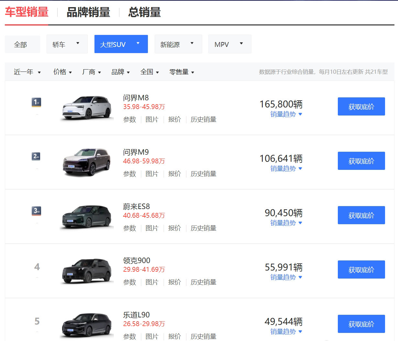Switch to the 车型销量 tab
Viewport: 398px width, 341px height.
pyautogui.click(x=27, y=12)
